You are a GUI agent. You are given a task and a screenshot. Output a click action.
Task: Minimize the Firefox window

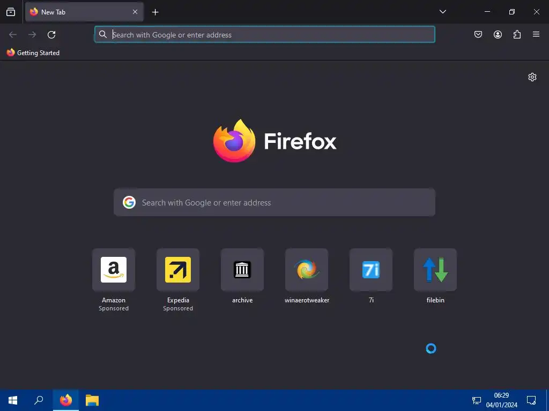click(487, 12)
